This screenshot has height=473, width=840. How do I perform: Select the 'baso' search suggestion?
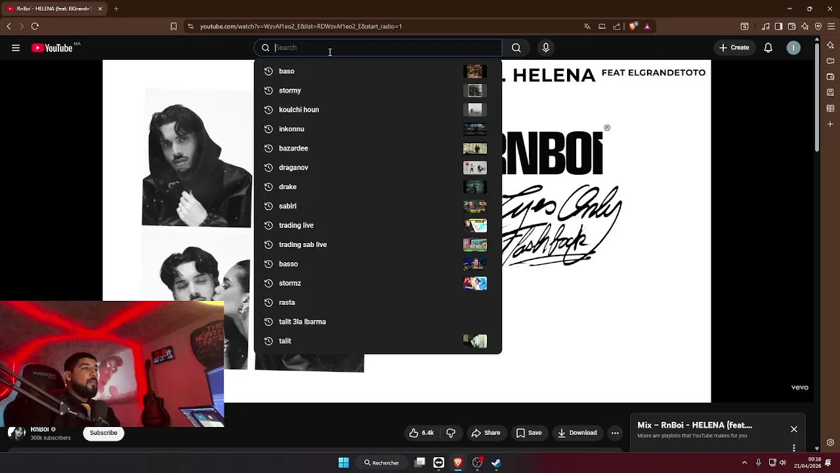tap(378, 71)
